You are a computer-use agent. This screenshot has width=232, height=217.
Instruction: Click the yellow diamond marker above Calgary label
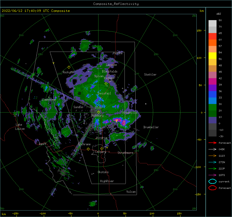point(102,149)
